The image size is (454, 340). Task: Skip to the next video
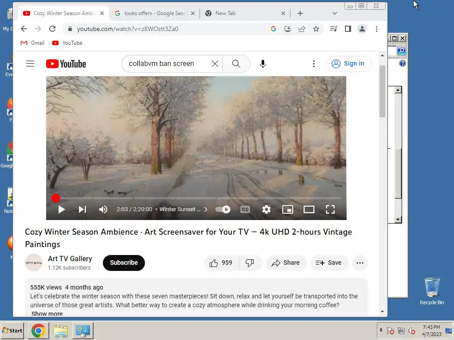[x=82, y=209]
